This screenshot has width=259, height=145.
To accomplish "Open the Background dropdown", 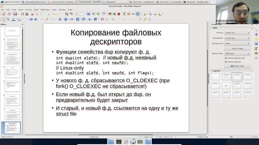I will pyautogui.click(x=237, y=43).
